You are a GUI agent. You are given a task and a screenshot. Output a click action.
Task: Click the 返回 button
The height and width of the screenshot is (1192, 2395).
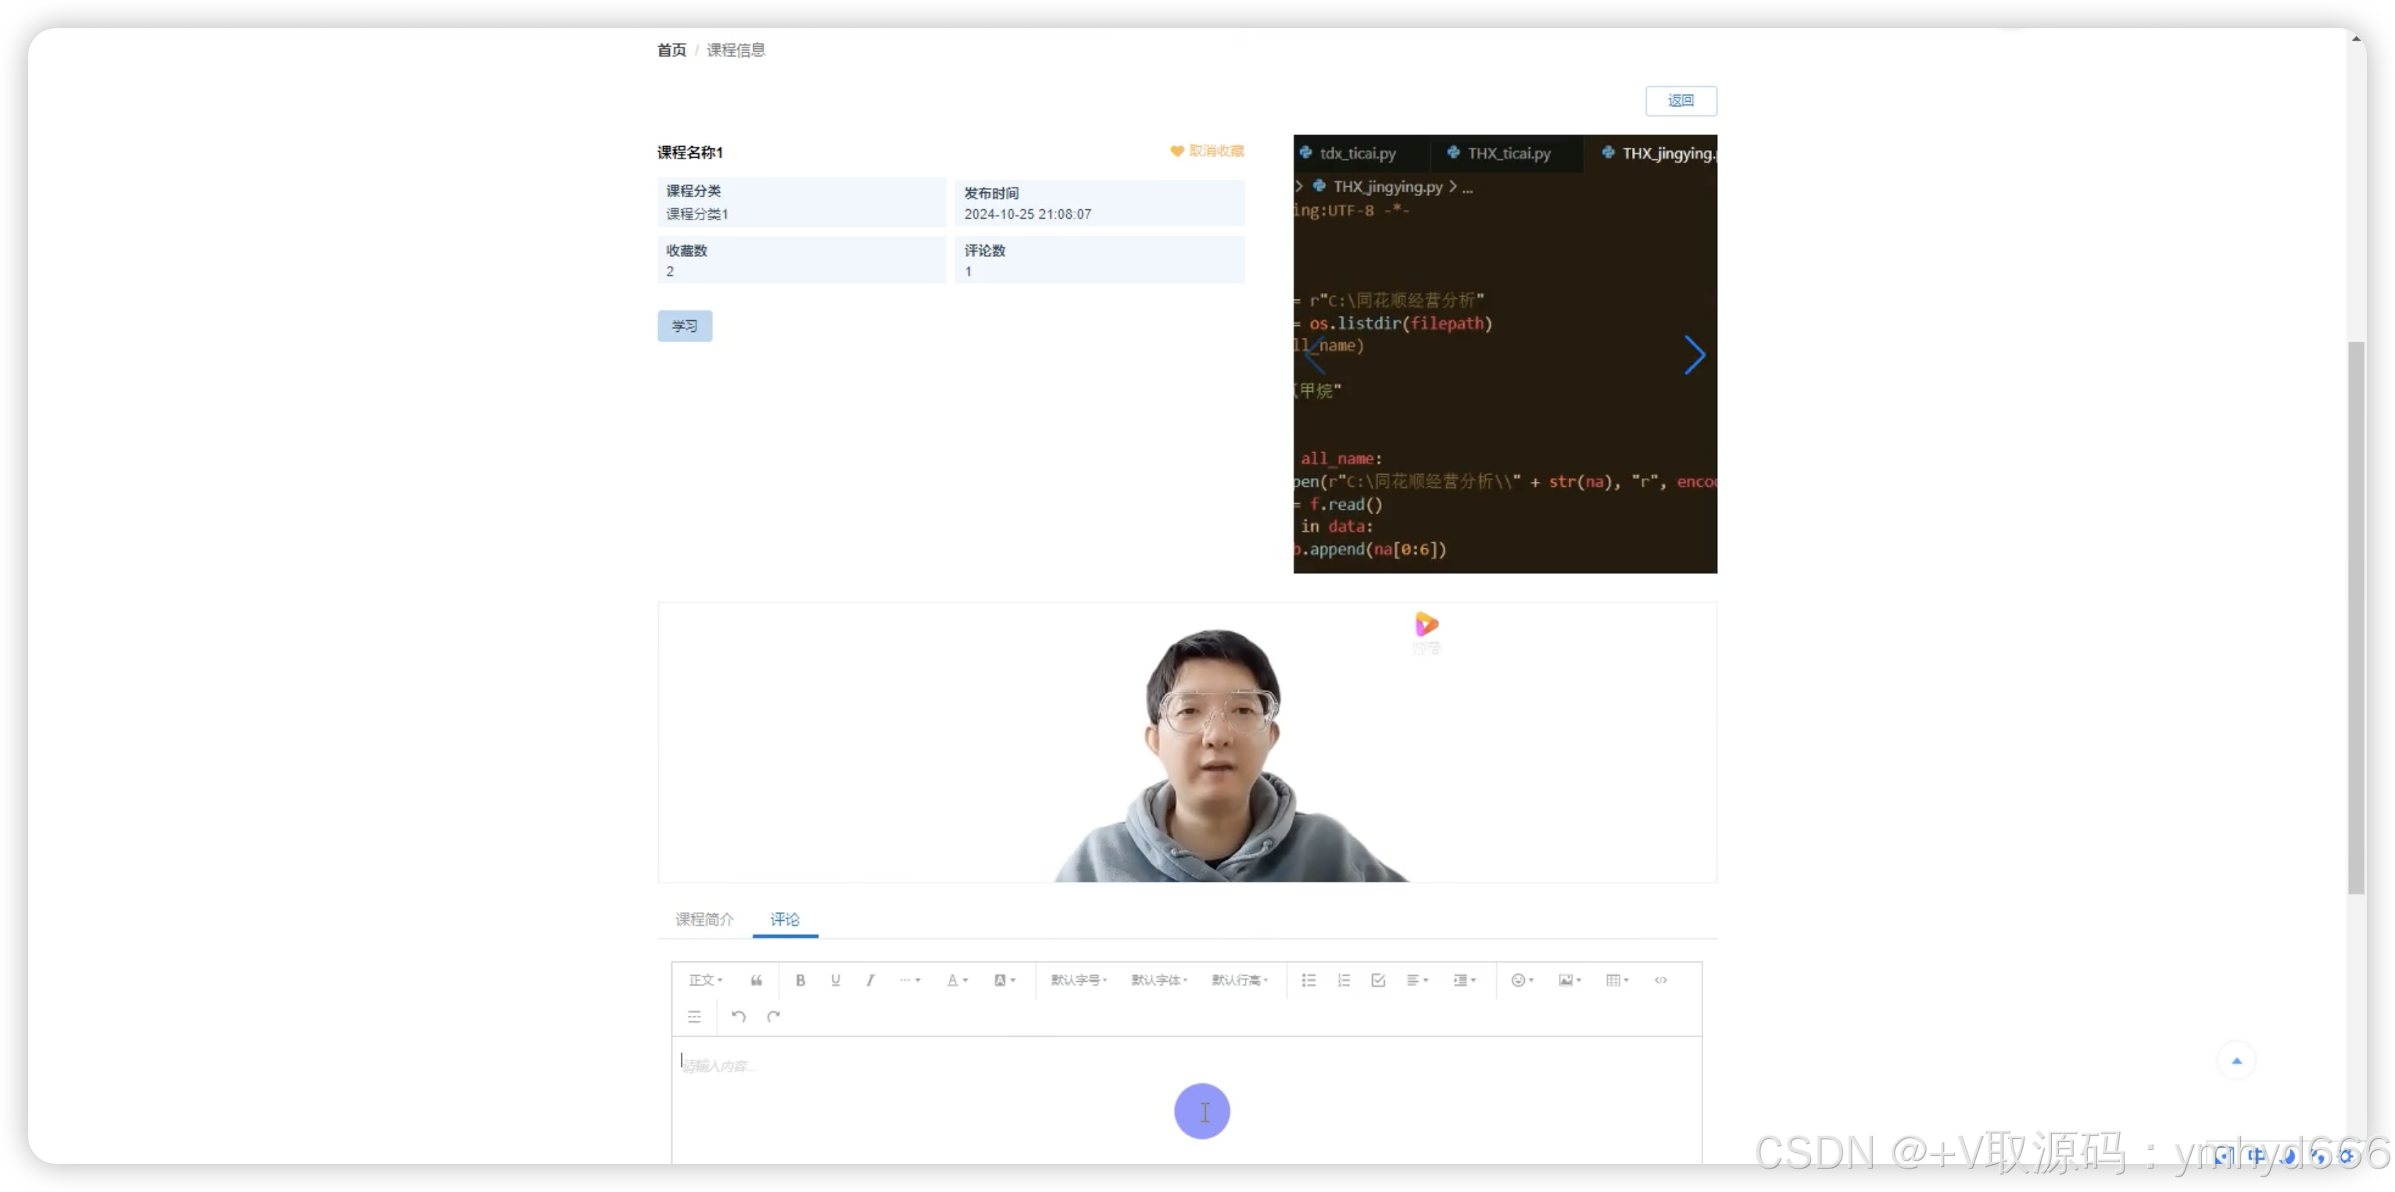click(x=1680, y=100)
